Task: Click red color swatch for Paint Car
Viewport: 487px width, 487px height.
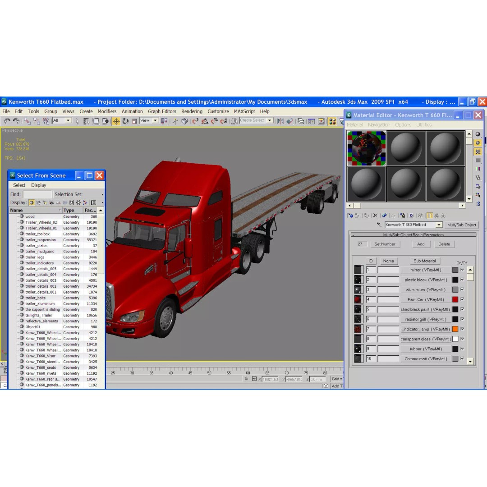Action: click(455, 299)
